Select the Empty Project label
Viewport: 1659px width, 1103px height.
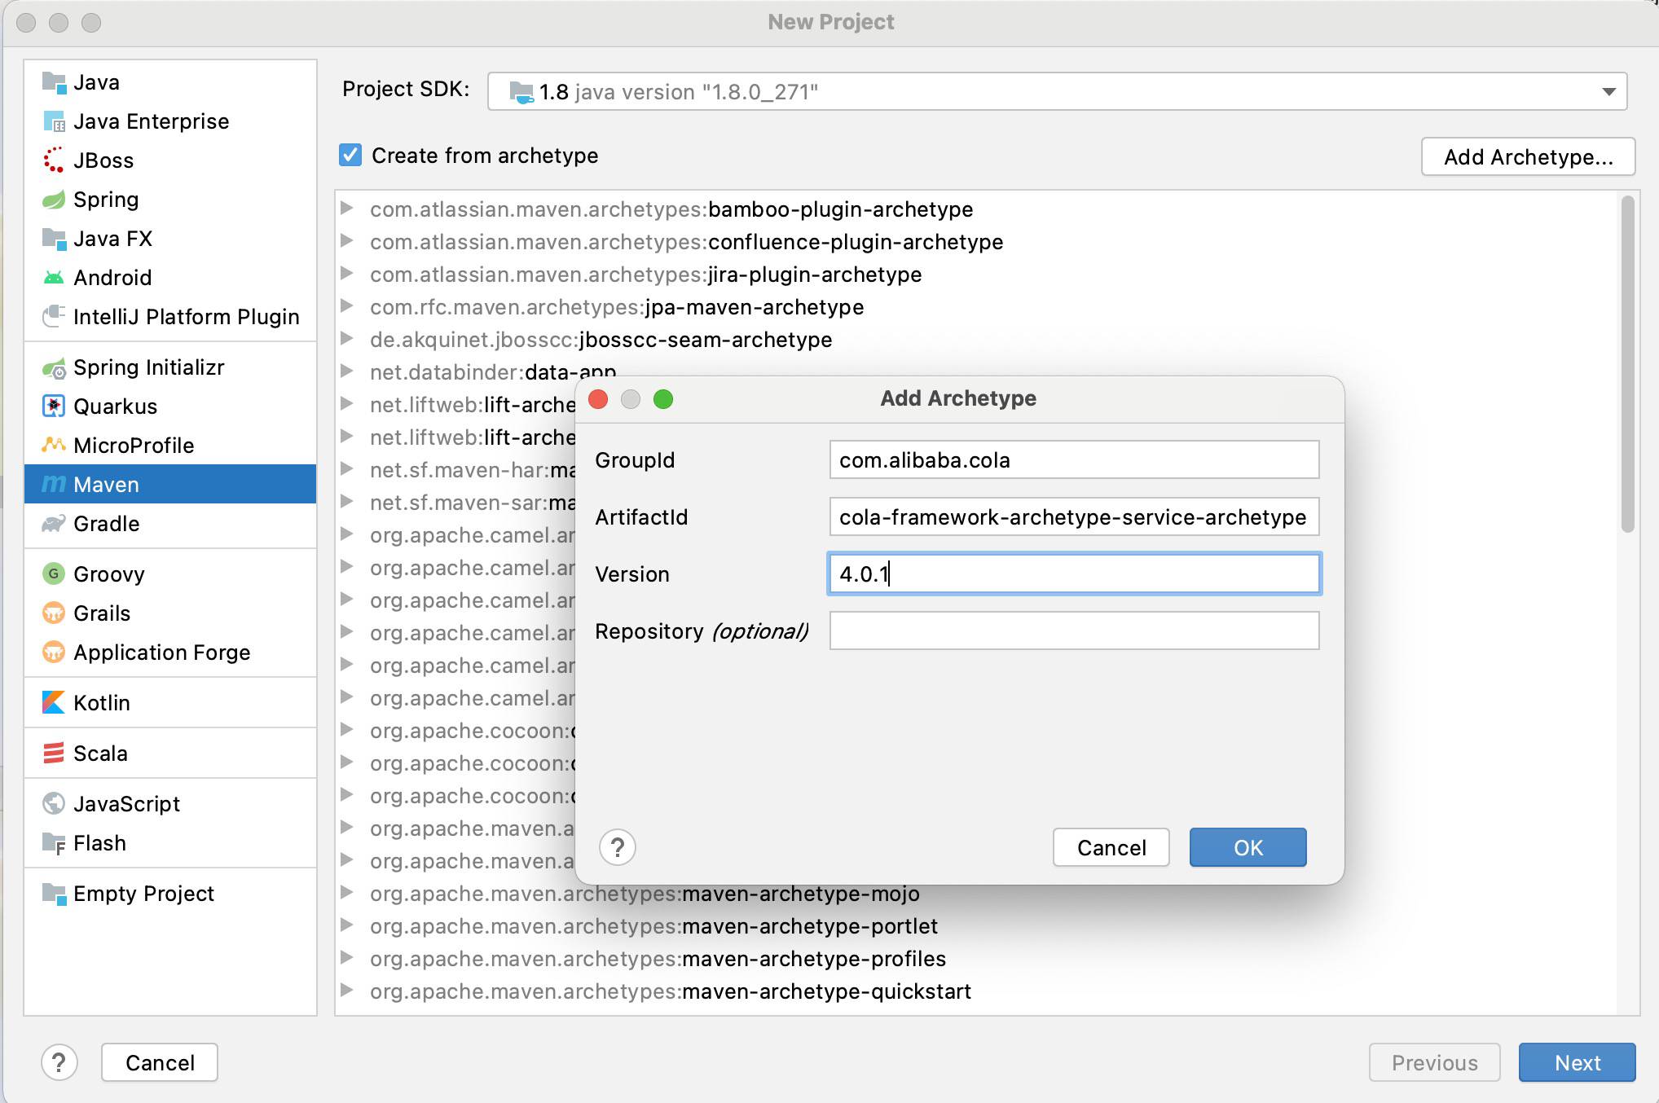pyautogui.click(x=144, y=894)
